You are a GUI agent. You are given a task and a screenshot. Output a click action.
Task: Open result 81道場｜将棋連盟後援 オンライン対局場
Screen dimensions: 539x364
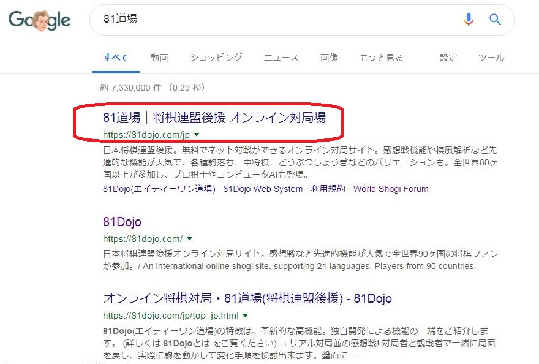point(214,117)
